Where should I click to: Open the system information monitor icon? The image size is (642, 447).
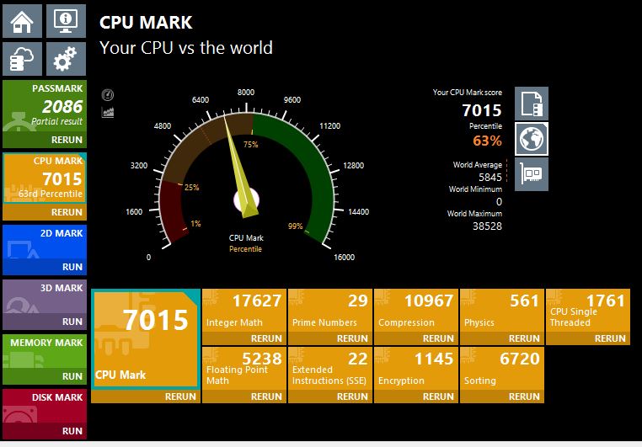pyautogui.click(x=66, y=21)
